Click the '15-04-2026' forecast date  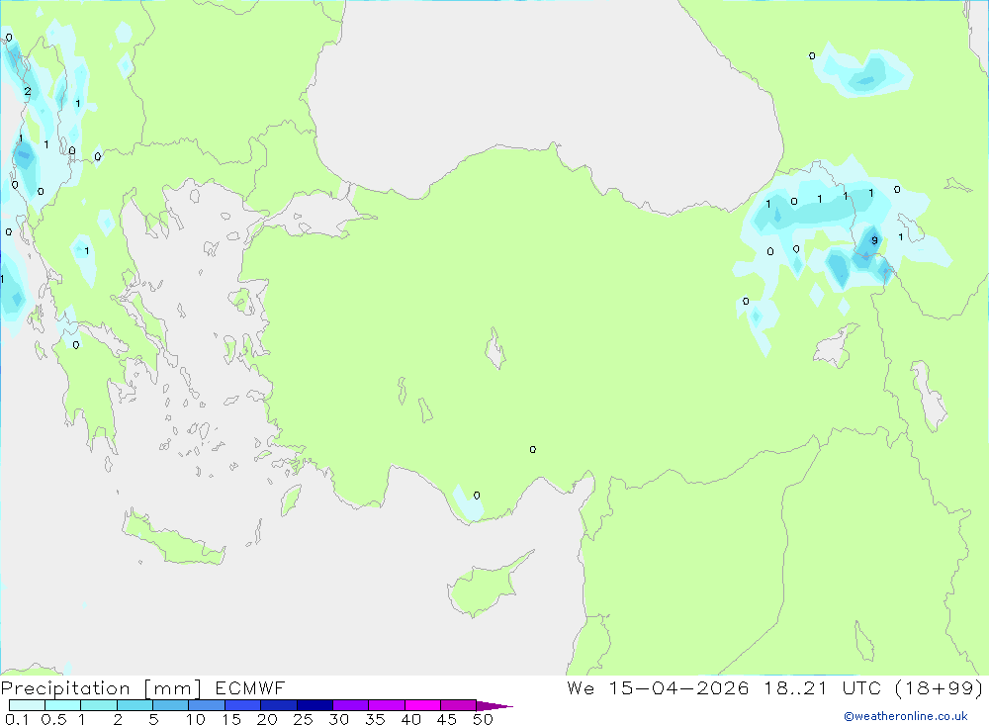pyautogui.click(x=678, y=687)
